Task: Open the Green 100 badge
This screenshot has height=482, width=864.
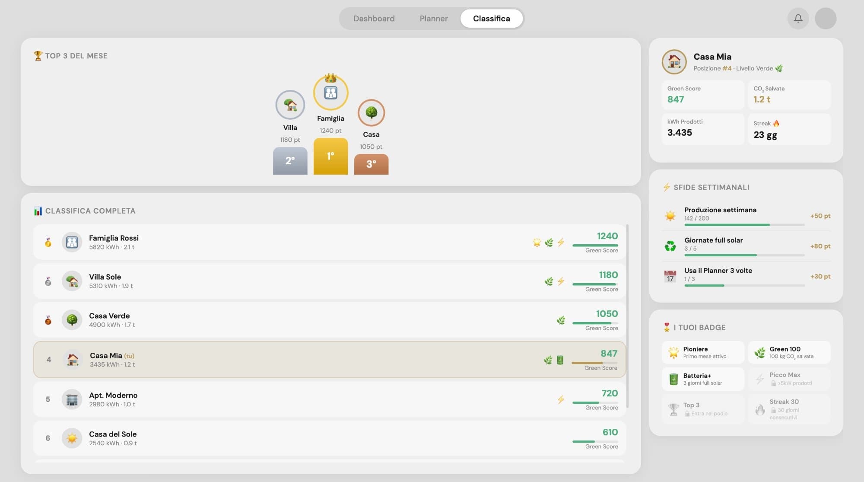Action: (x=789, y=352)
